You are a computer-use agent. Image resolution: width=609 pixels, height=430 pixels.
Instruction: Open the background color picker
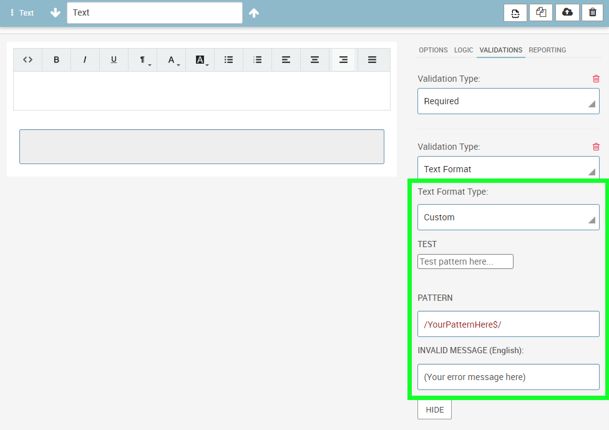tap(200, 60)
